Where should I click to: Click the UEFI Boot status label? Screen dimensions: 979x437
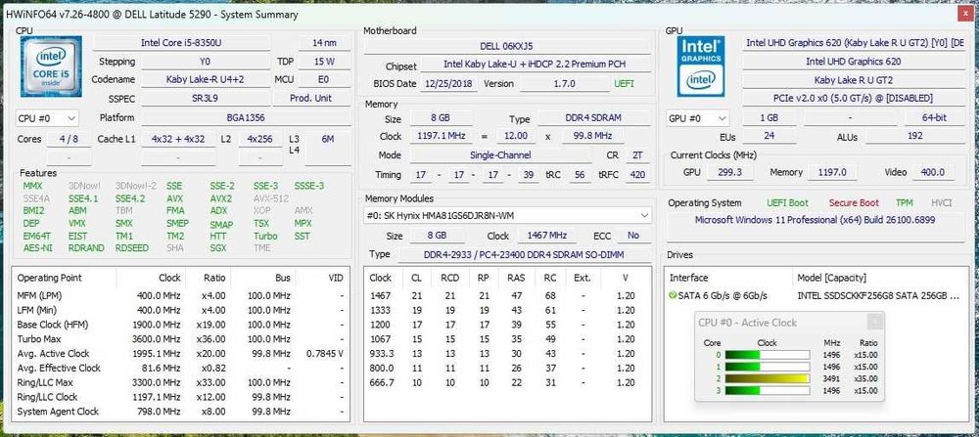(x=787, y=202)
